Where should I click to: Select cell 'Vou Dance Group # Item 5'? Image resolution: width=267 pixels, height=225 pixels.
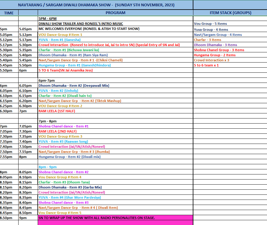(x=116, y=213)
